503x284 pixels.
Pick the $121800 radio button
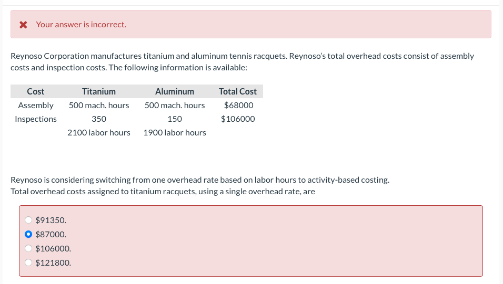click(x=28, y=262)
